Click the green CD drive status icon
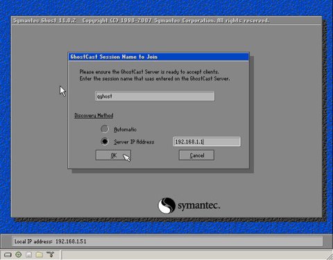 pos(18,254)
